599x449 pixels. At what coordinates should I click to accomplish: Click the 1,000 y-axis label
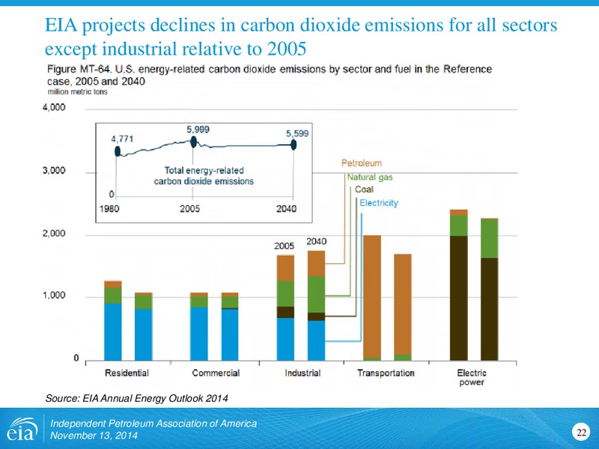[x=54, y=296]
